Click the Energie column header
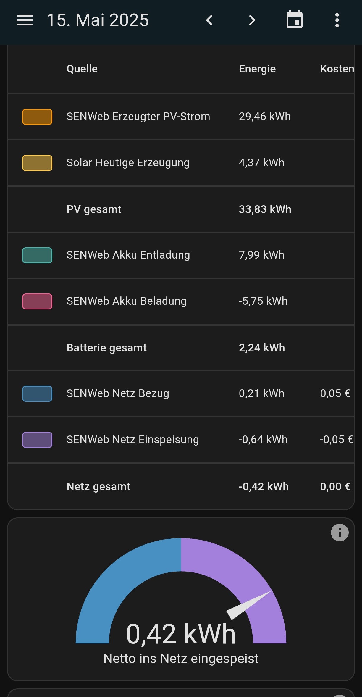Screen dimensions: 362x697 tap(257, 69)
